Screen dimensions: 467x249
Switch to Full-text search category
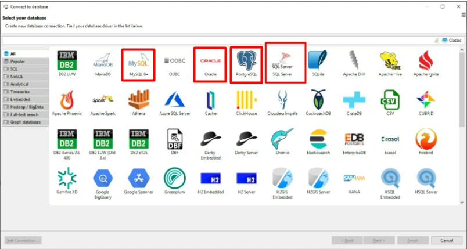[x=26, y=114]
